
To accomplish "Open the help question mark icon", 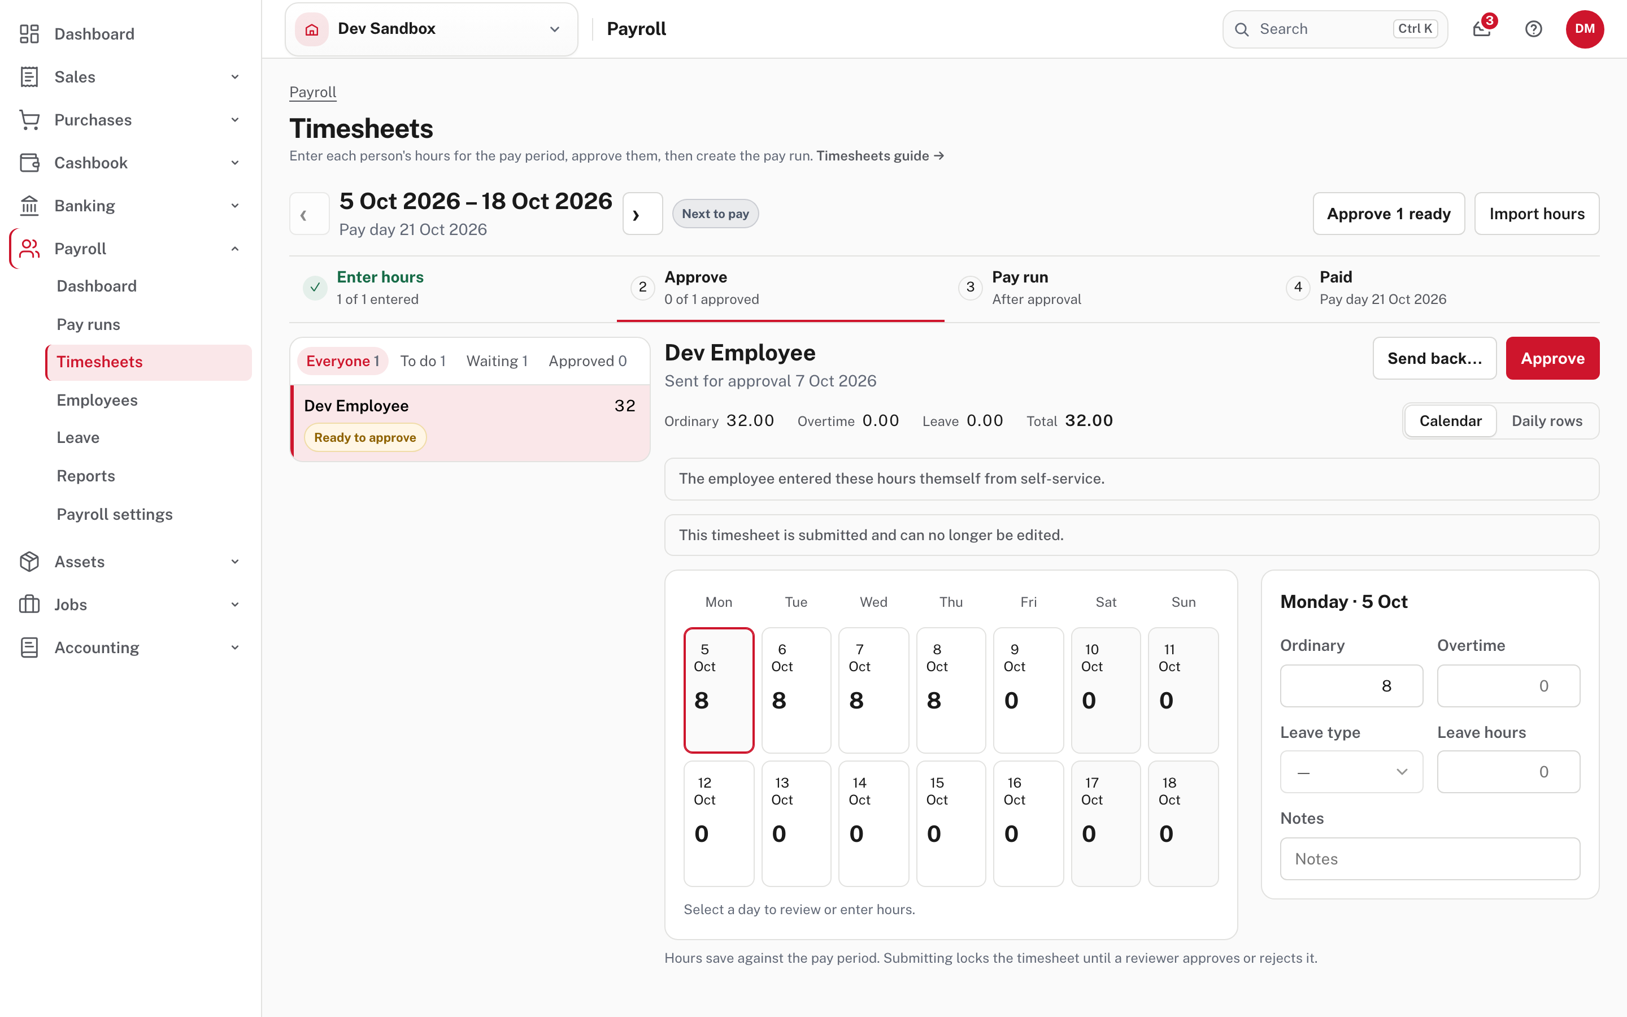I will click(x=1534, y=29).
